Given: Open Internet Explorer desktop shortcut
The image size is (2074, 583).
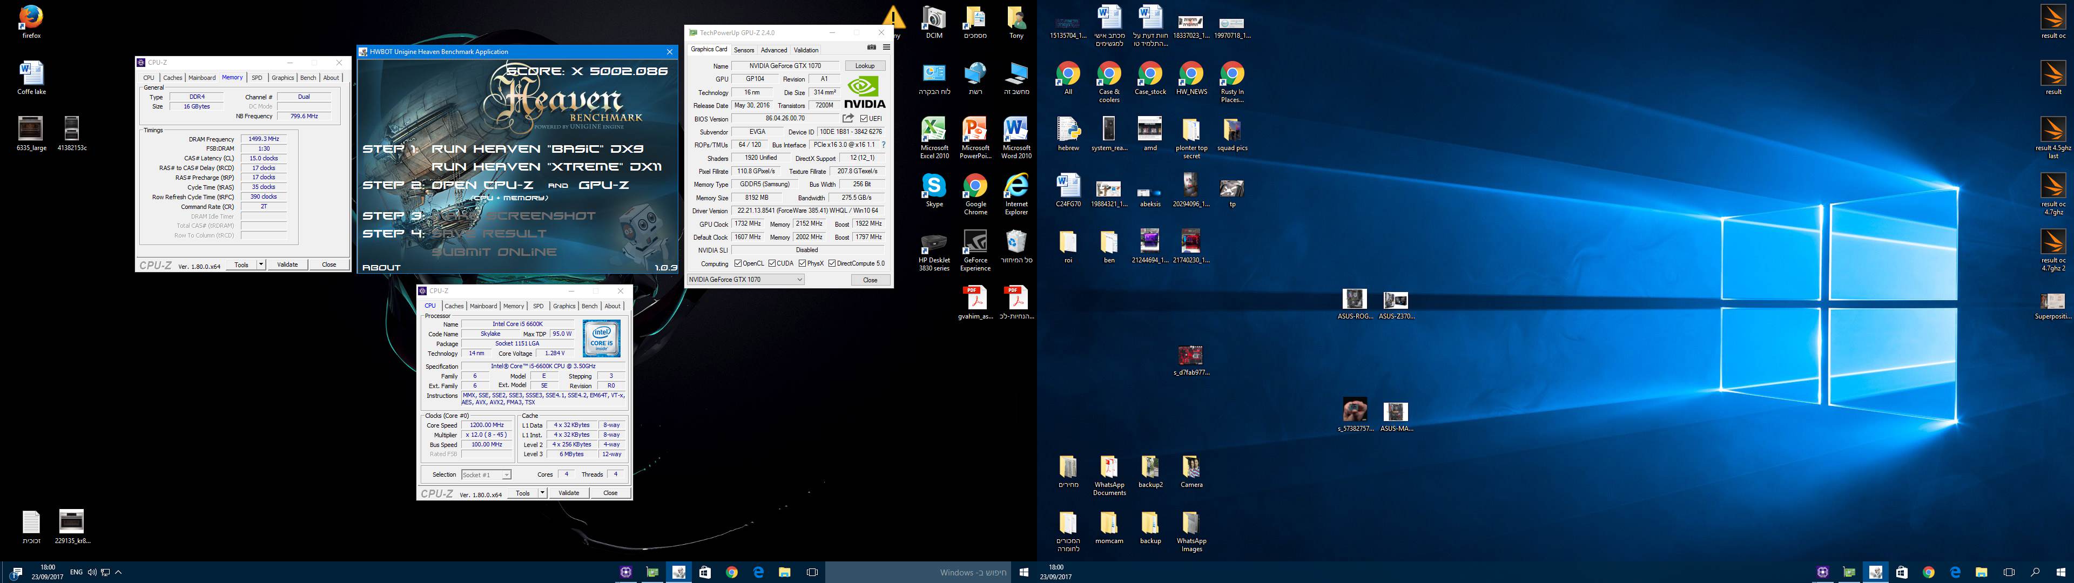Looking at the screenshot, I should coord(1016,194).
